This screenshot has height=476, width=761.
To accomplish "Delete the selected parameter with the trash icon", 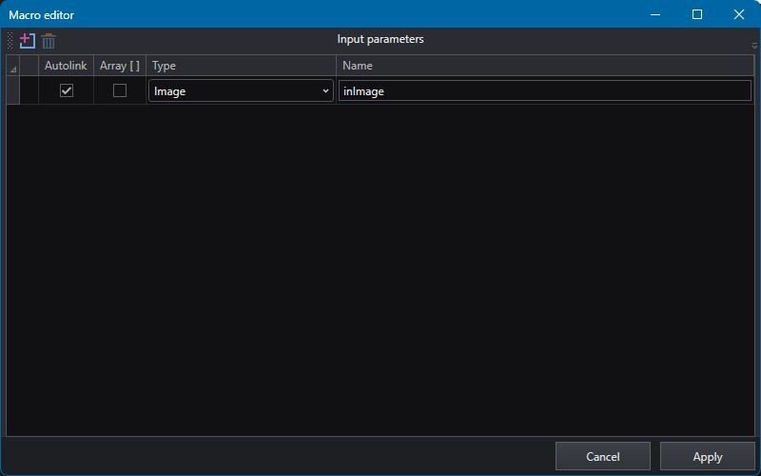I will click(x=49, y=41).
